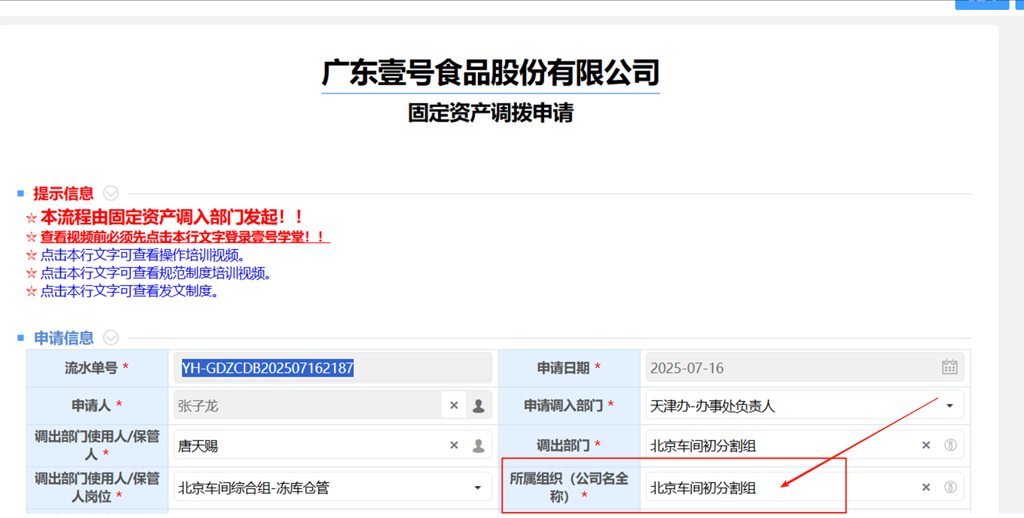Click the 申请日期 field showing 2025-07-16
This screenshot has width=1024, height=518.
(x=789, y=368)
